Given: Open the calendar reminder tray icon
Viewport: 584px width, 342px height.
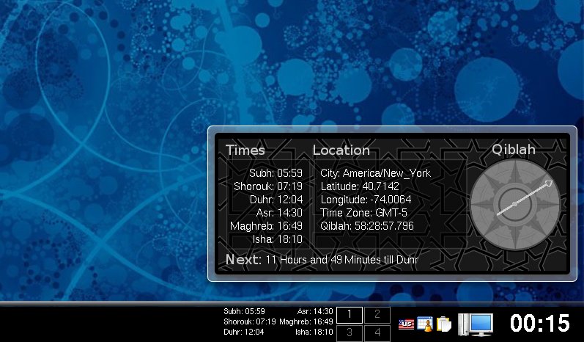Looking at the screenshot, I should 425,324.
